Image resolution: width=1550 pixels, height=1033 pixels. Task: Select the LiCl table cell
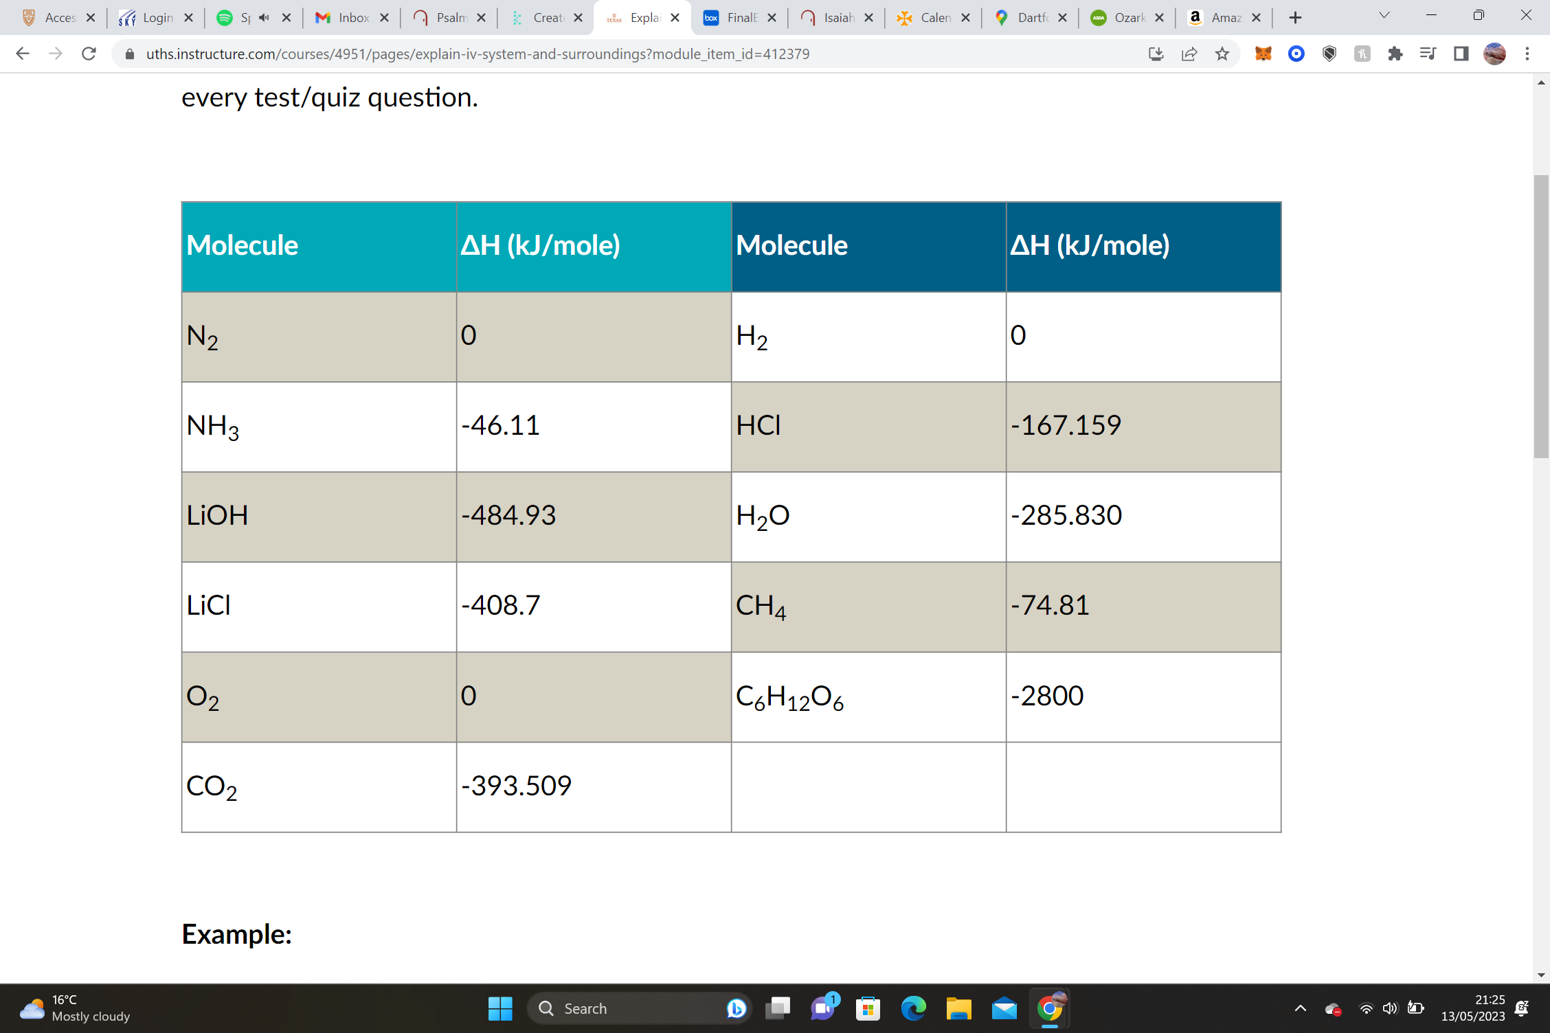(319, 607)
